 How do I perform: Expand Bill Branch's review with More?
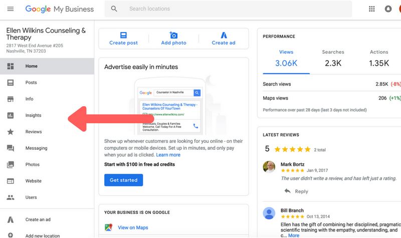point(294,235)
